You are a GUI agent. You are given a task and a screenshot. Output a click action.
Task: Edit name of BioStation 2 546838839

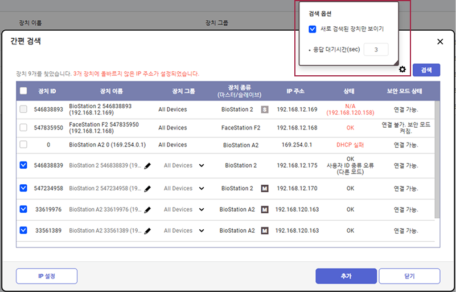pyautogui.click(x=147, y=166)
